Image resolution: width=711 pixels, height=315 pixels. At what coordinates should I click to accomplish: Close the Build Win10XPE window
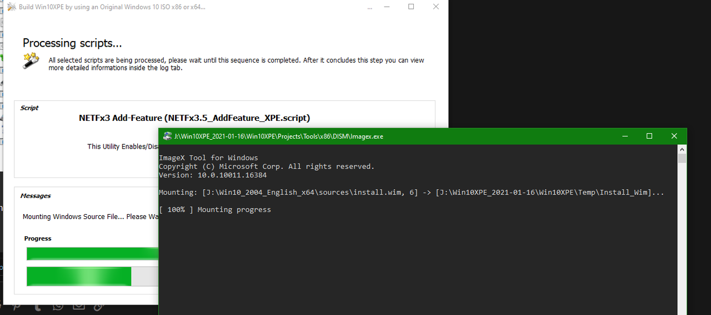point(436,7)
